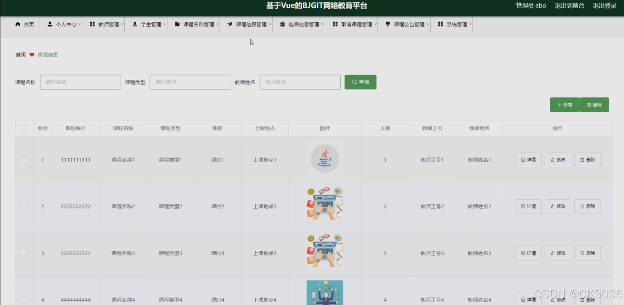
Task: Open the 课程信息管理 menu label
Action: (251, 24)
